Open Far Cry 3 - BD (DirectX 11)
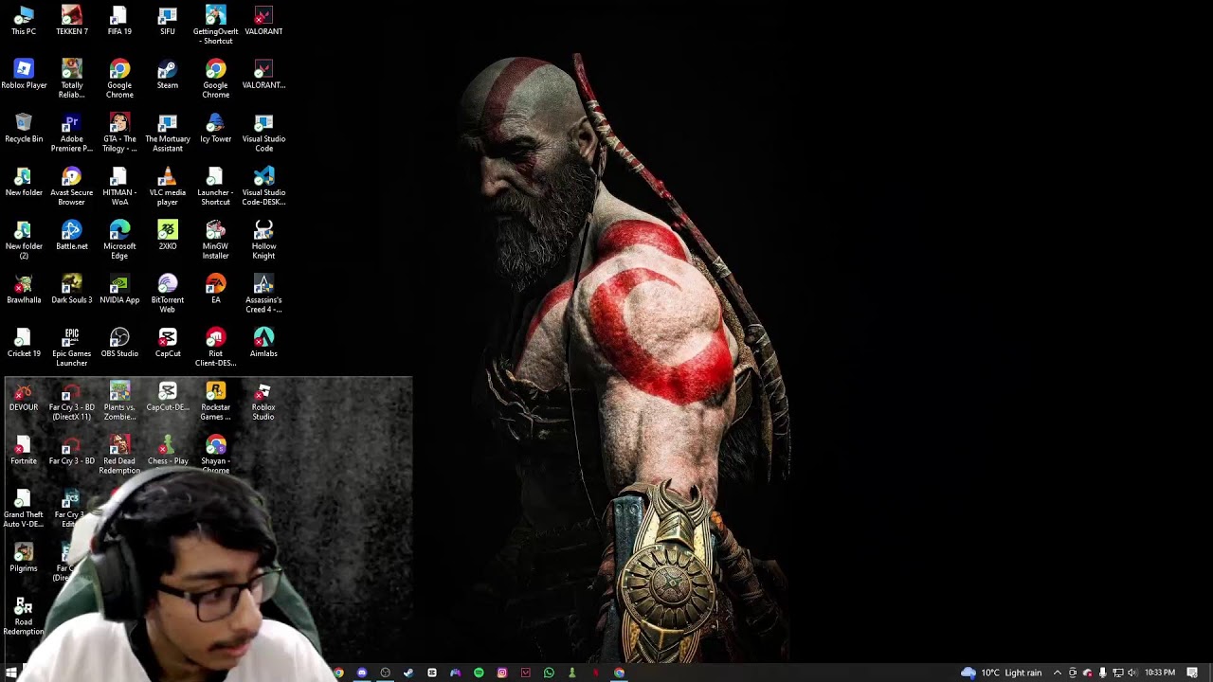1213x682 pixels. click(72, 402)
